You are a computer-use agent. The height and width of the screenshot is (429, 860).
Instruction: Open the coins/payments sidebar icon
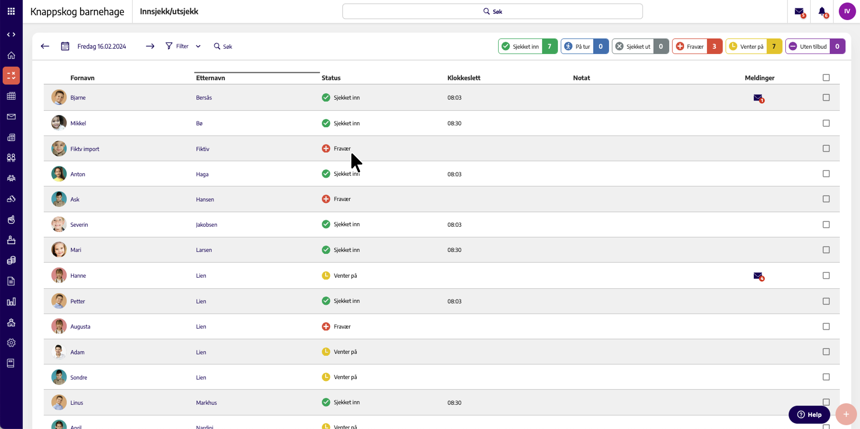(11, 260)
